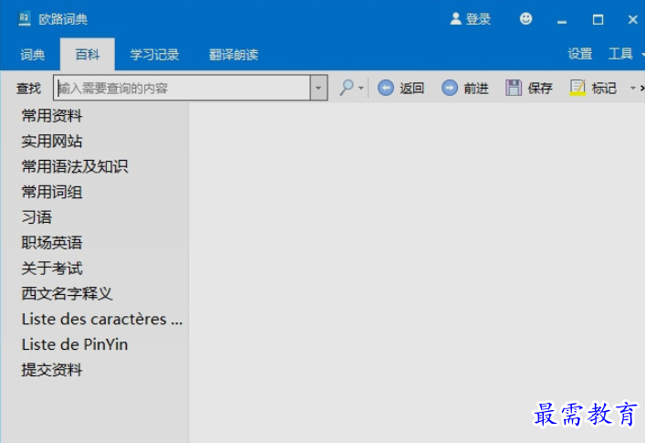
Task: Click the 登录 text link
Action: coord(478,19)
